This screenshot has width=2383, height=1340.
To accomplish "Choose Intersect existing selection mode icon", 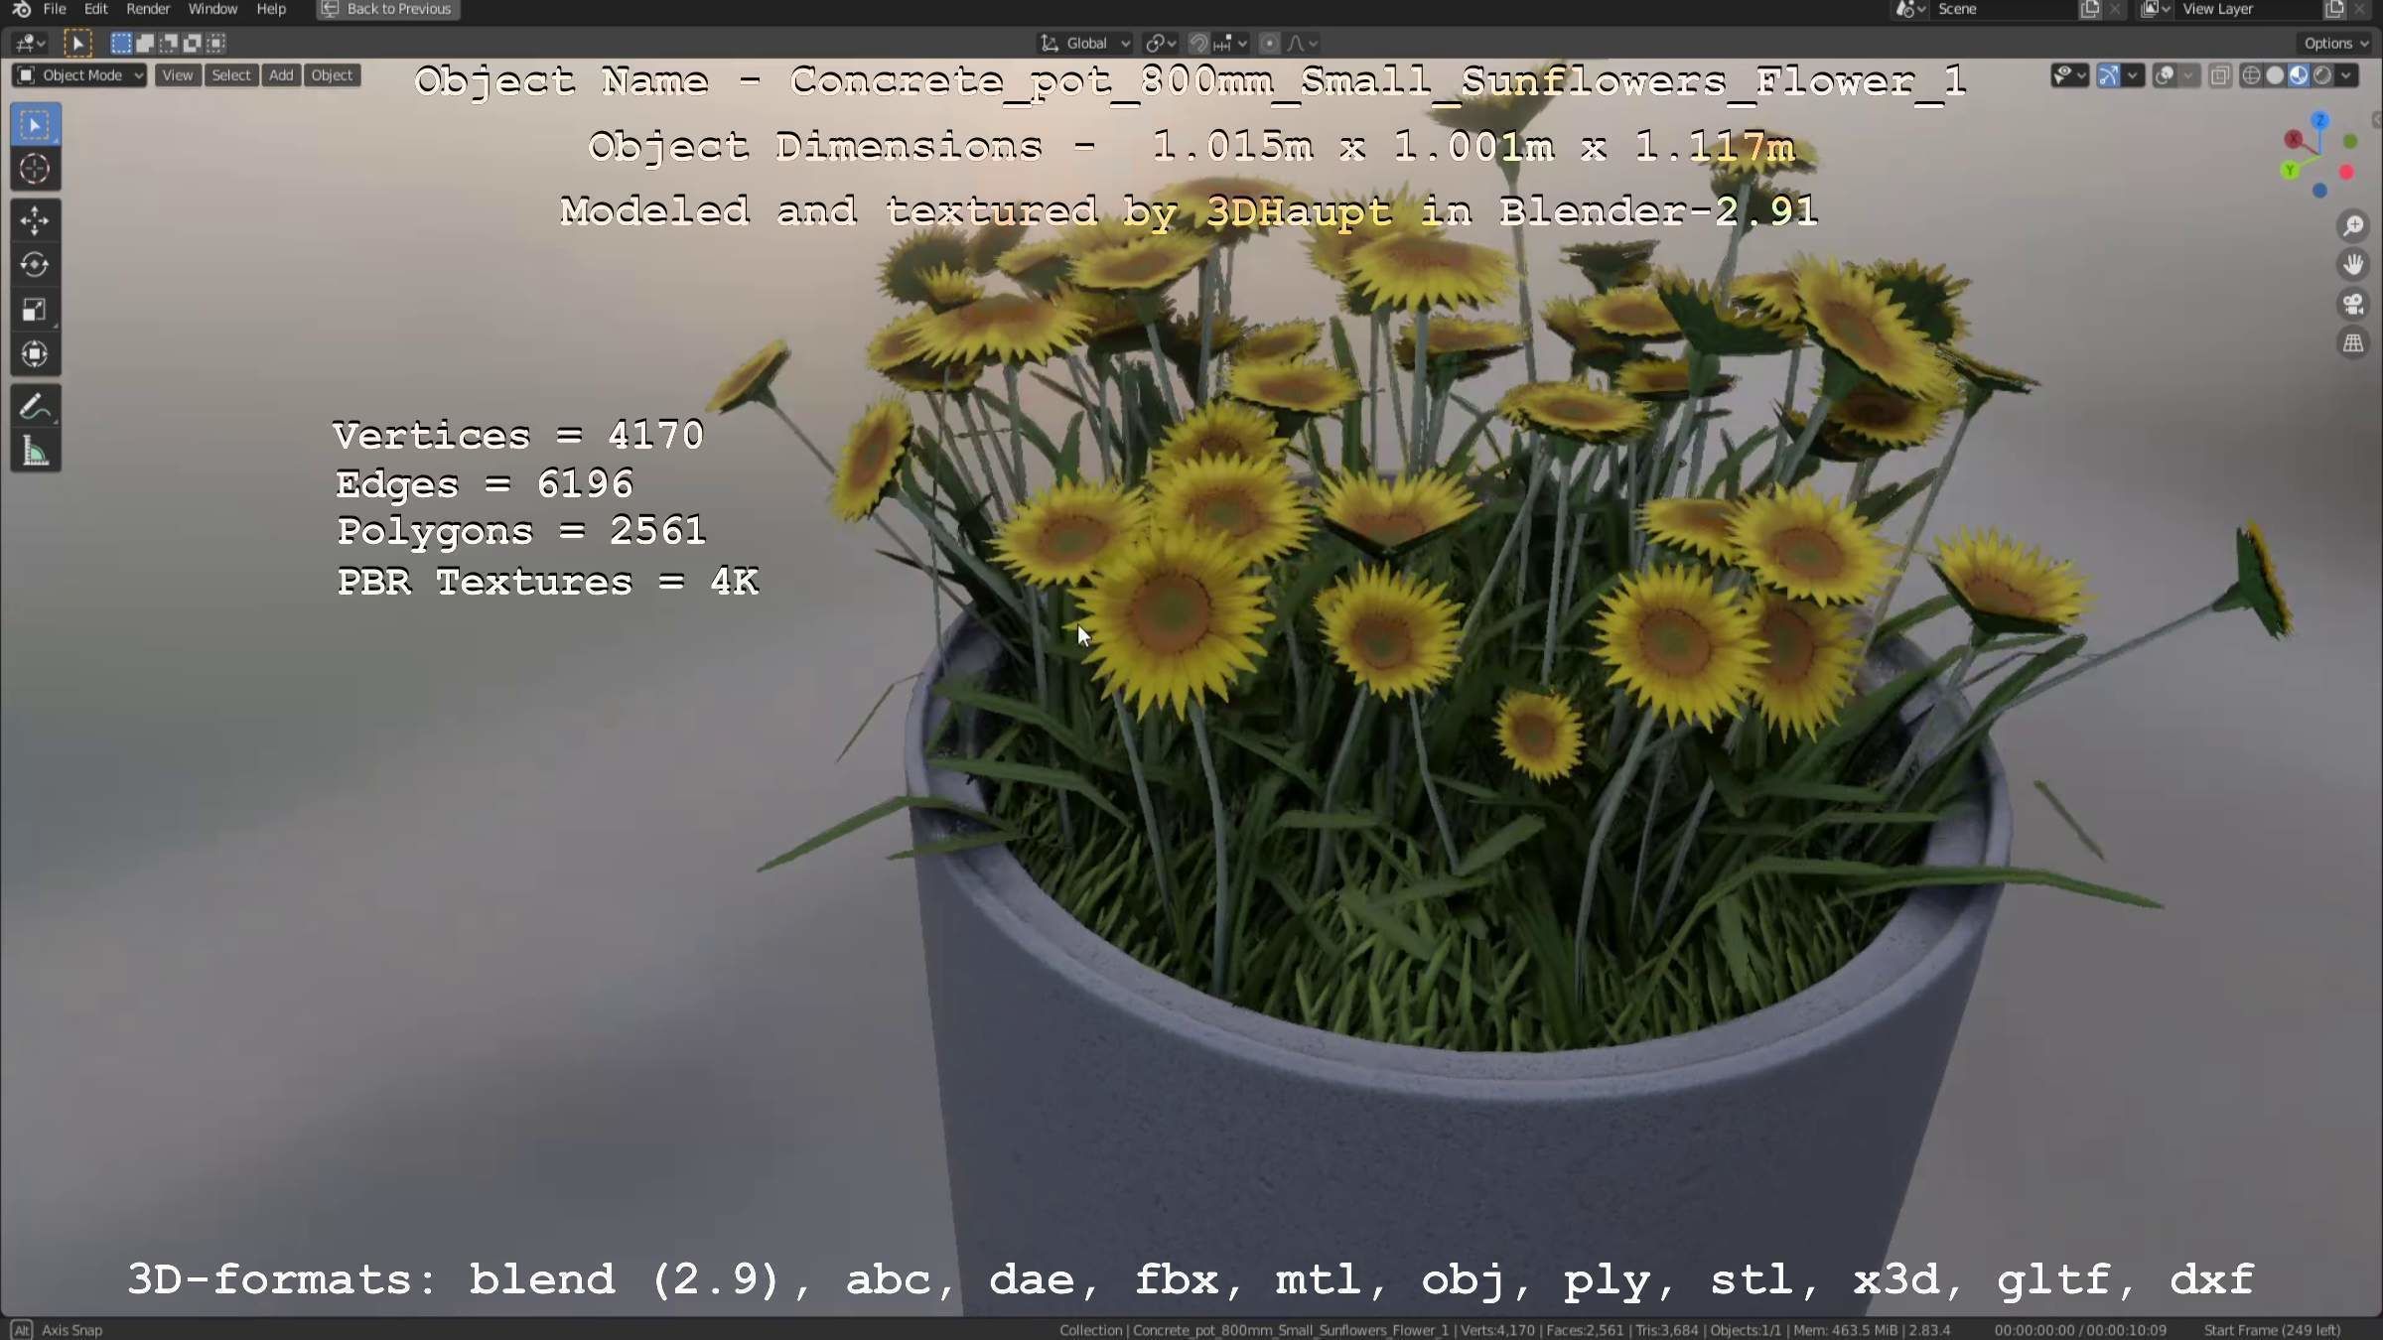I will coord(215,44).
